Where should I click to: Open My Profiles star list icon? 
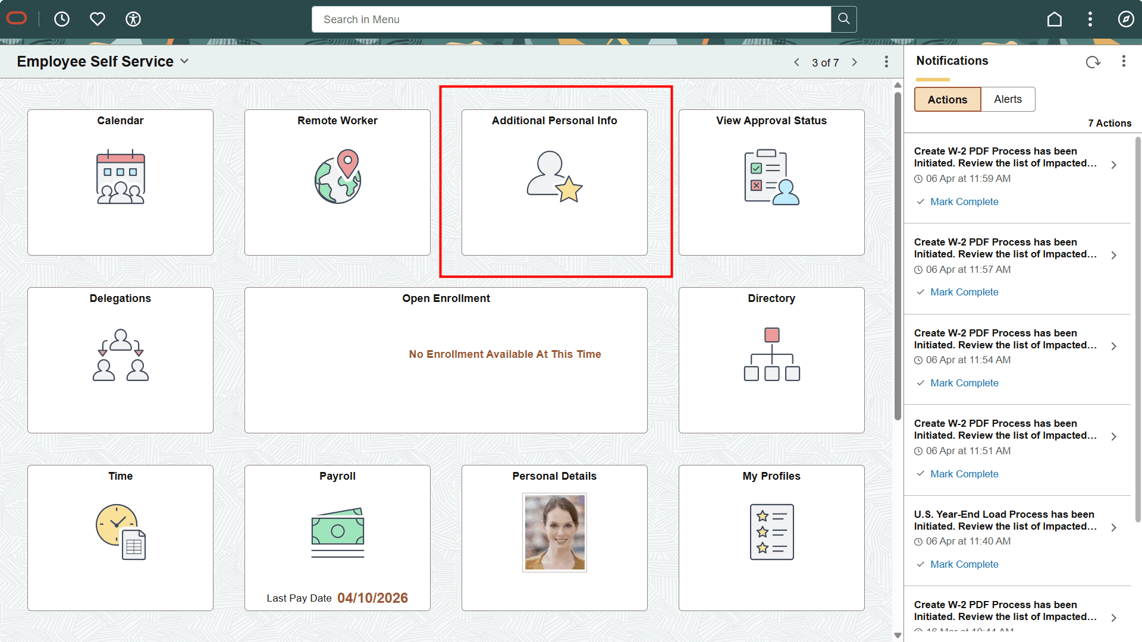[x=772, y=532]
